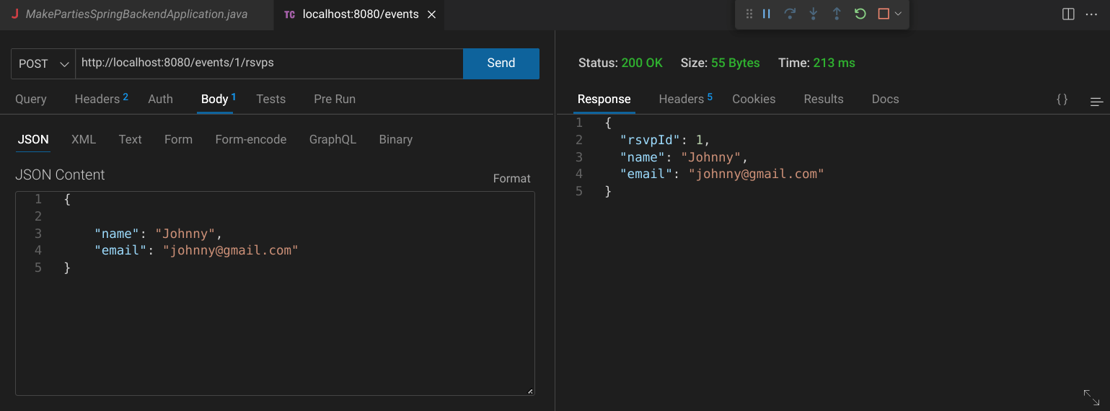Click the "Johnny" value in response
Image resolution: width=1110 pixels, height=411 pixels.
point(712,157)
